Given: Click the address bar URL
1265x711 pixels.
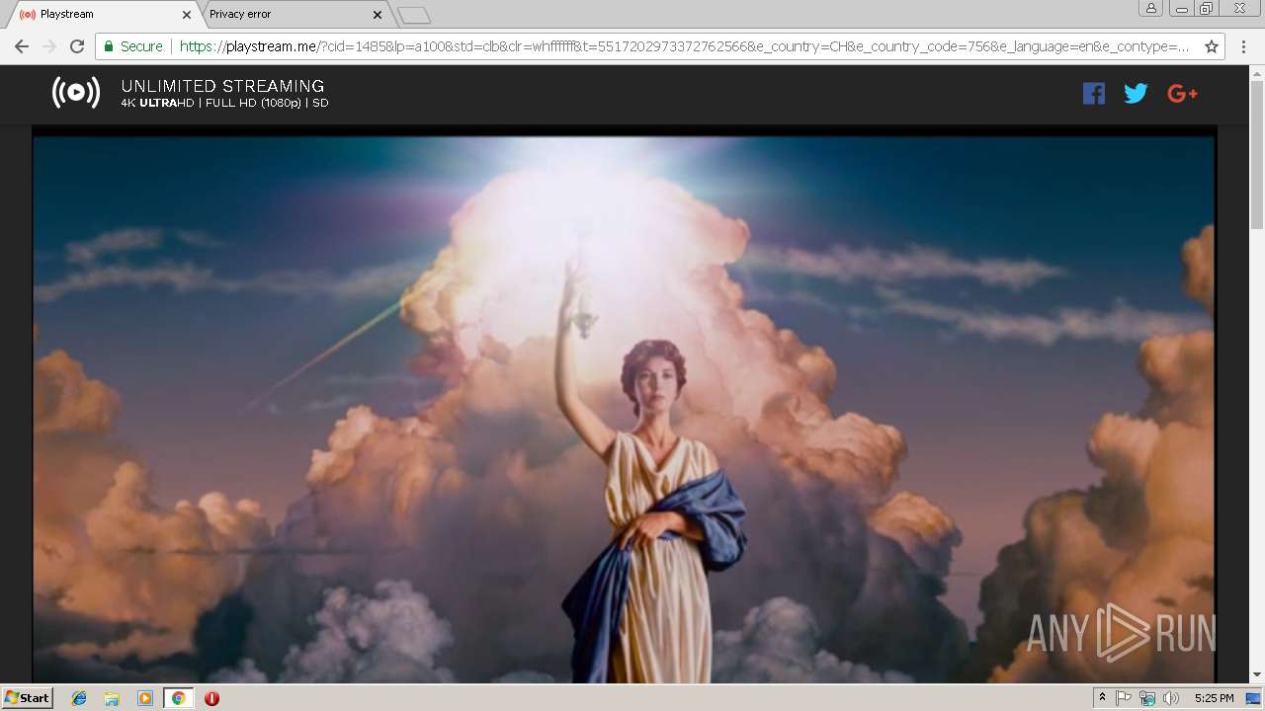Looking at the screenshot, I should [x=684, y=46].
